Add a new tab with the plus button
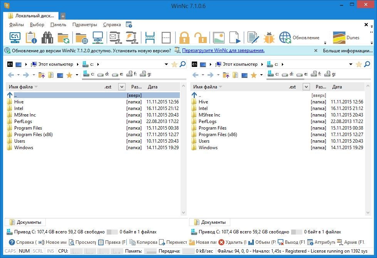This screenshot has height=258, width=377. click(62, 16)
